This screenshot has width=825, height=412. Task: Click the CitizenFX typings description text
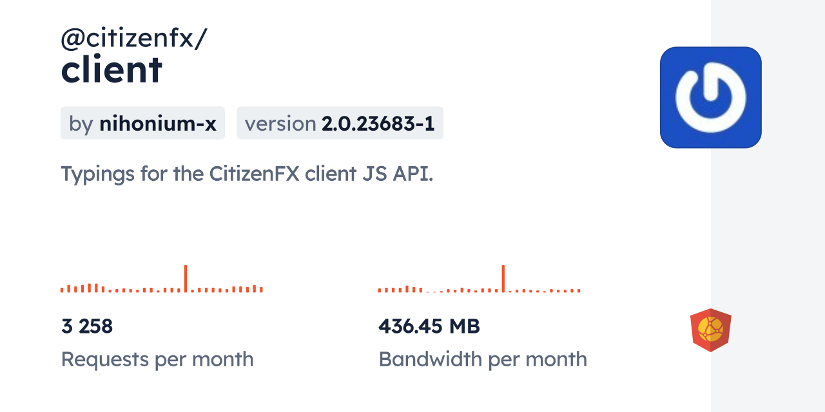tap(247, 173)
